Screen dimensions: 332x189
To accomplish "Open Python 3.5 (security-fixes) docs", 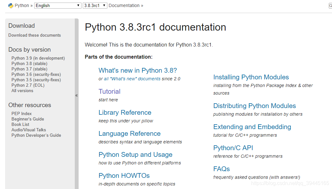I will tap(36, 80).
